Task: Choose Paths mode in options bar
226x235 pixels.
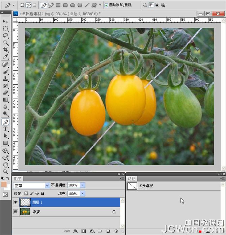Action: coord(29,5)
